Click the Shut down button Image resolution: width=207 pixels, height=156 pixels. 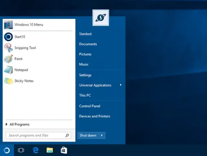[x=88, y=135]
